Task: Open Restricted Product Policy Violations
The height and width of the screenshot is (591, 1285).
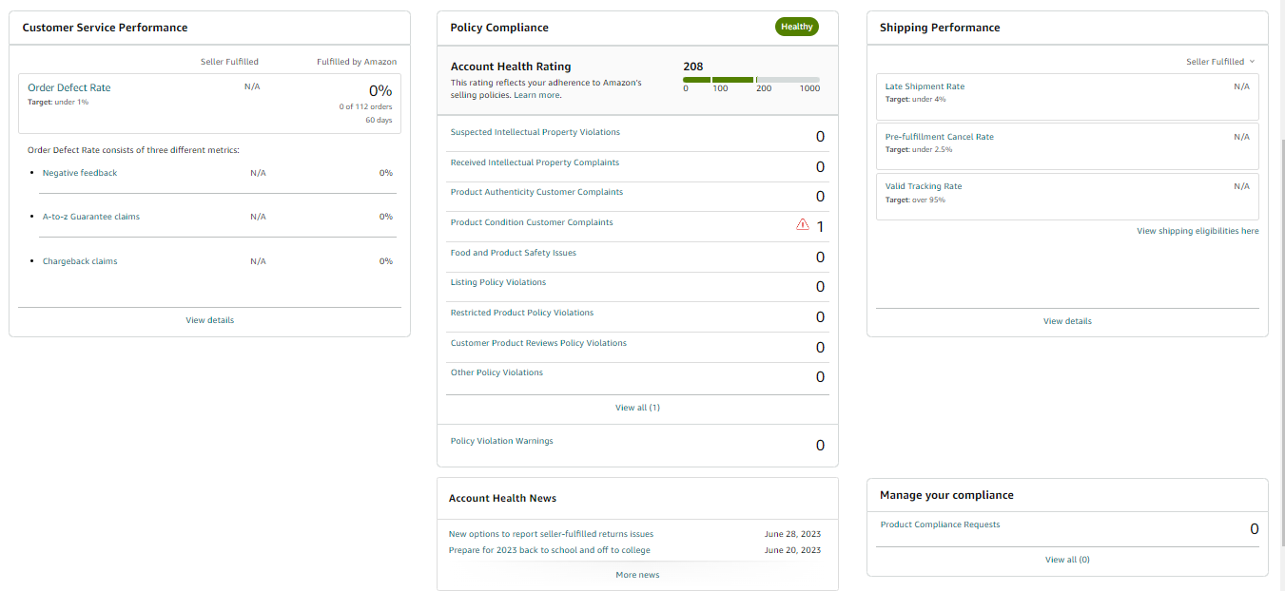Action: (x=522, y=313)
